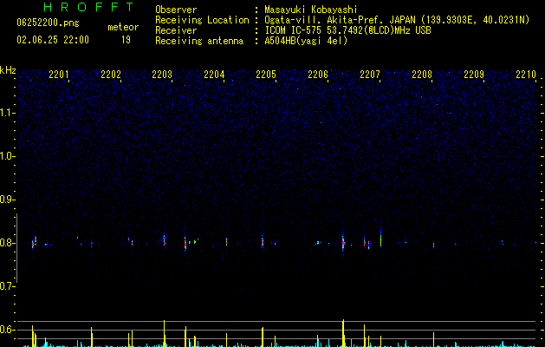This screenshot has height=347, width=545.
Task: Click the meteor label
Action: (x=123, y=27)
